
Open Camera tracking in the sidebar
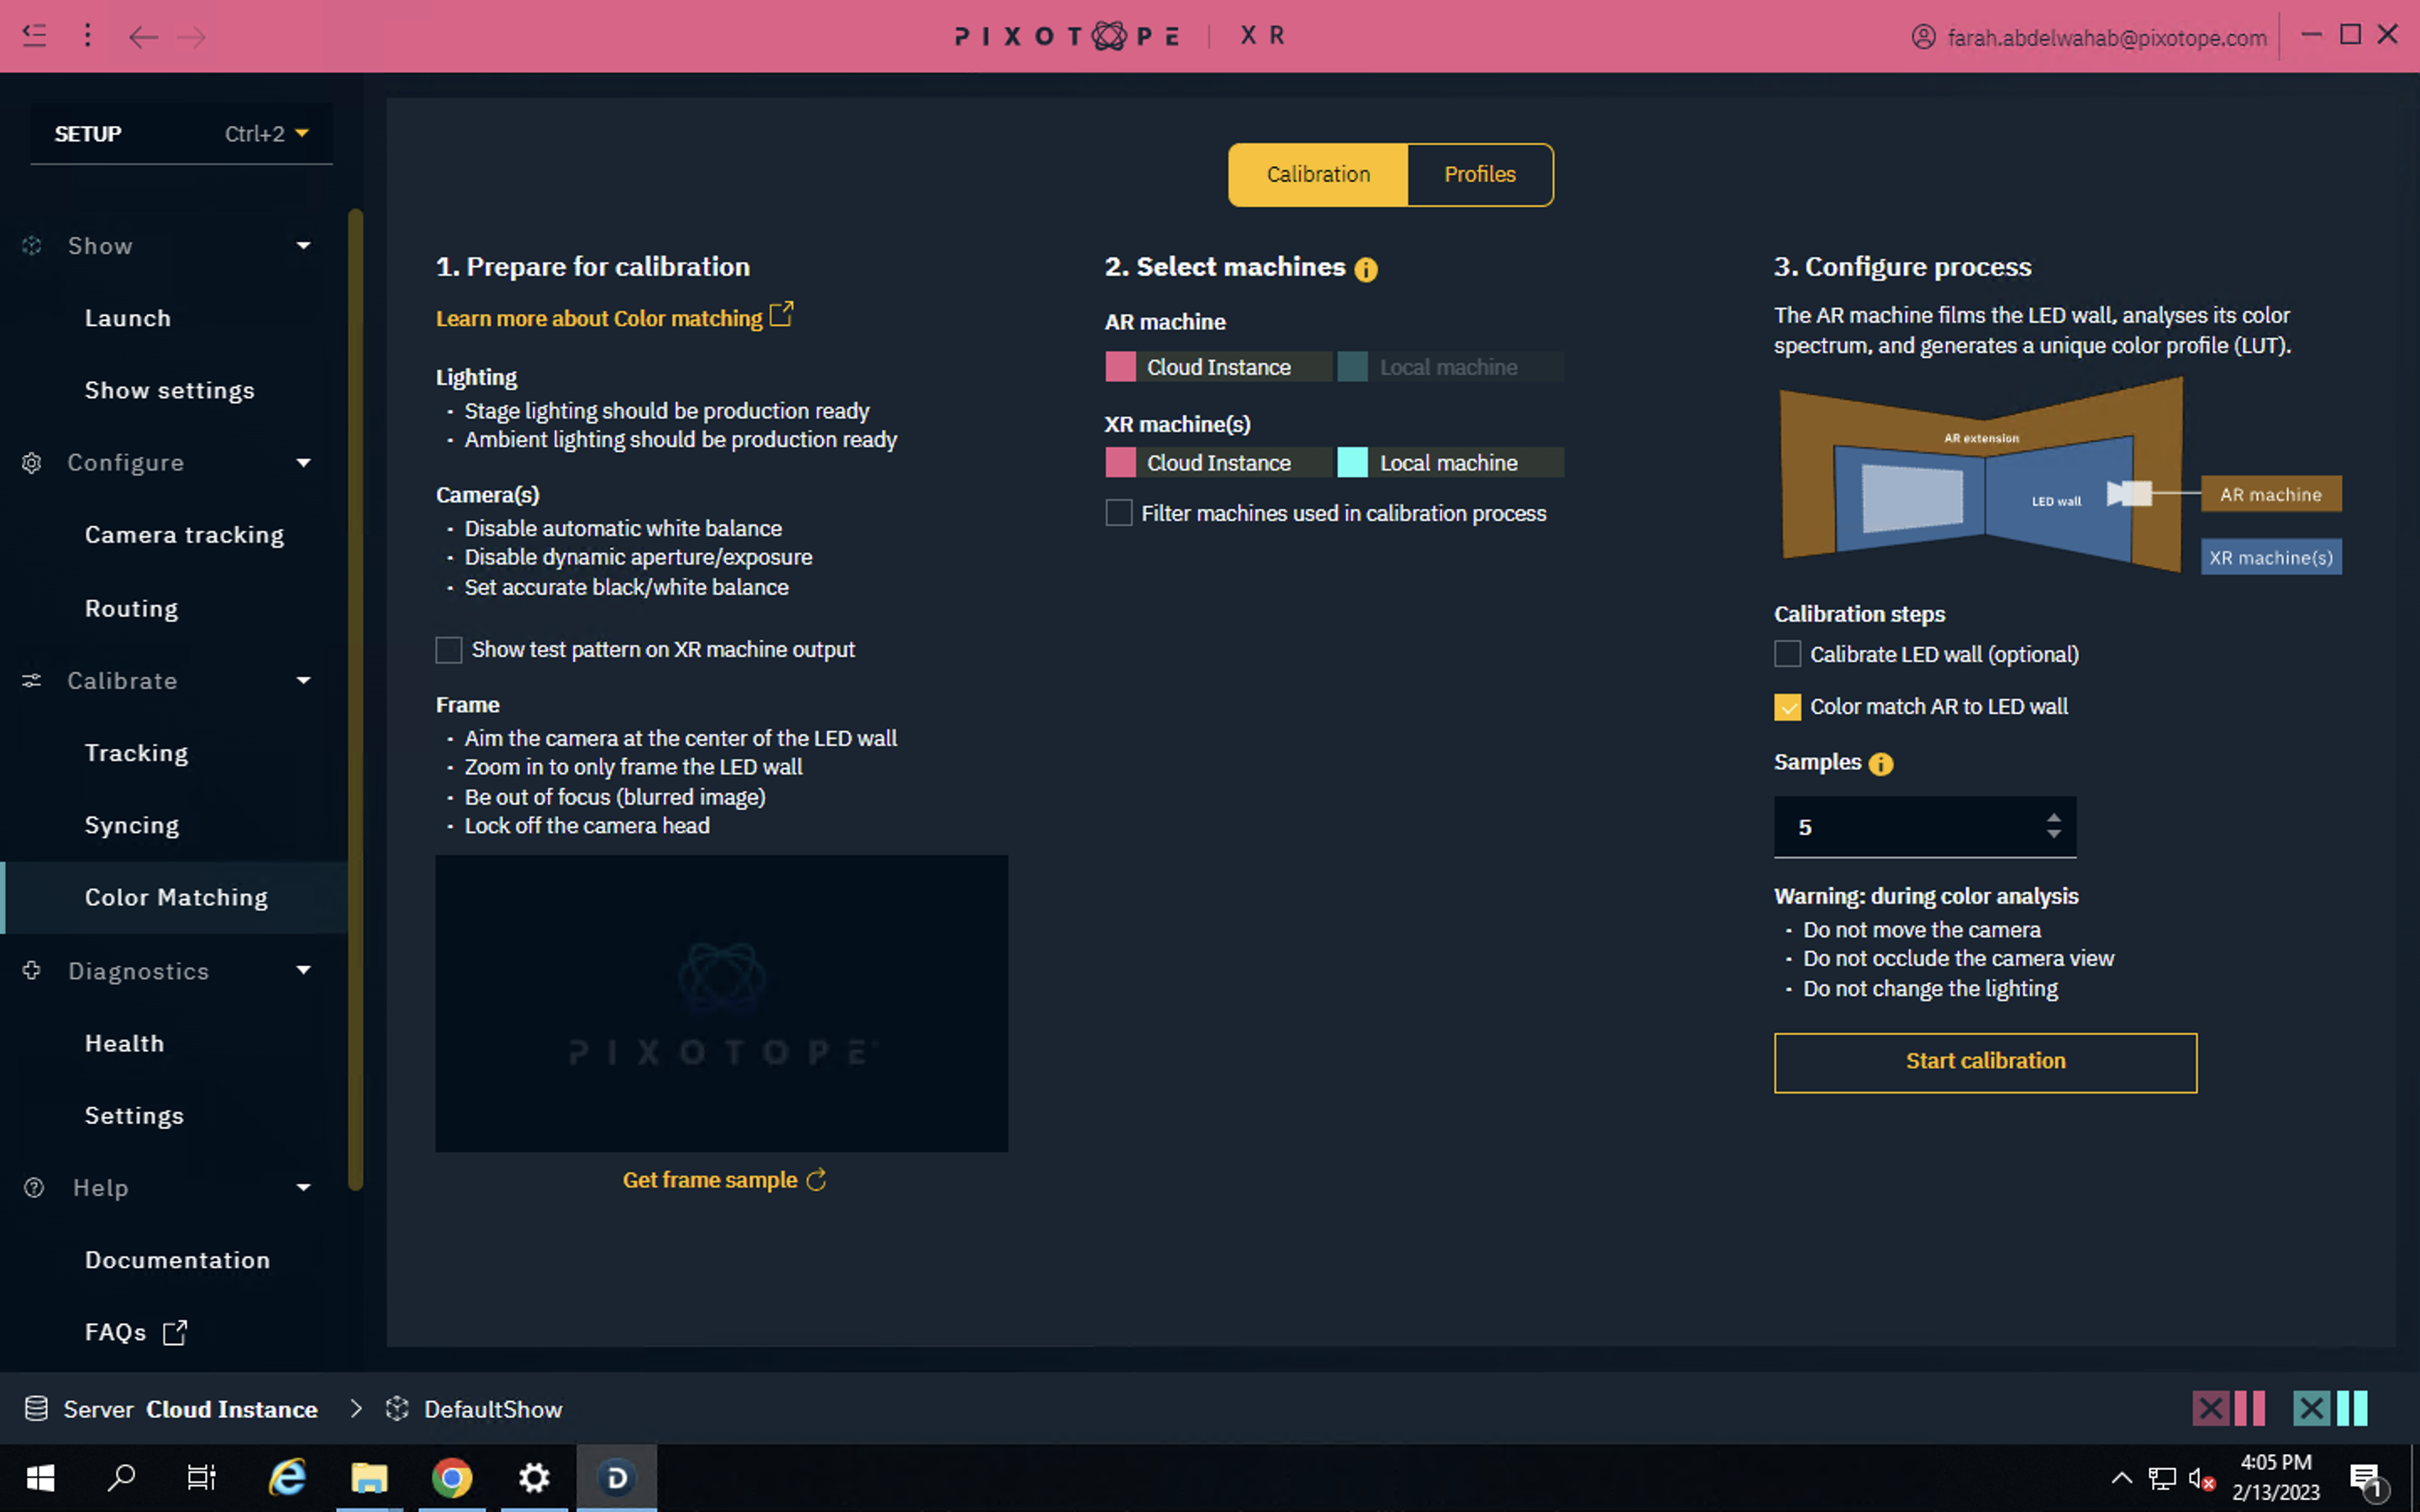point(185,535)
